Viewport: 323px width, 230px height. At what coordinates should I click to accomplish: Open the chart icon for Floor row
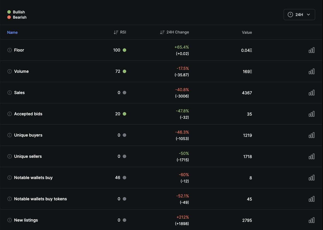pyautogui.click(x=312, y=50)
